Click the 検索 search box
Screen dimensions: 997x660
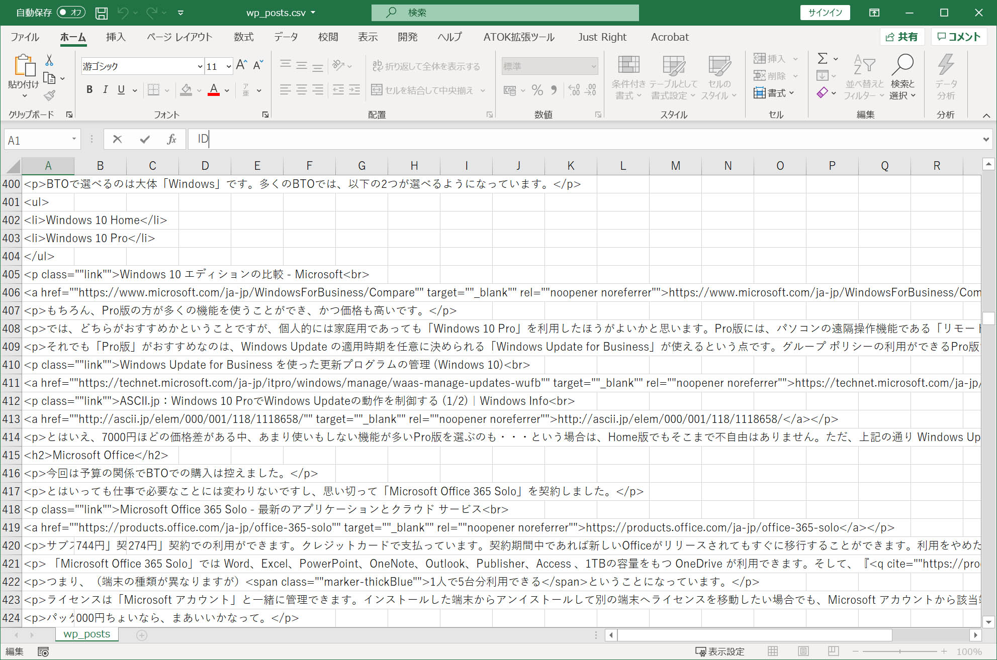[505, 13]
